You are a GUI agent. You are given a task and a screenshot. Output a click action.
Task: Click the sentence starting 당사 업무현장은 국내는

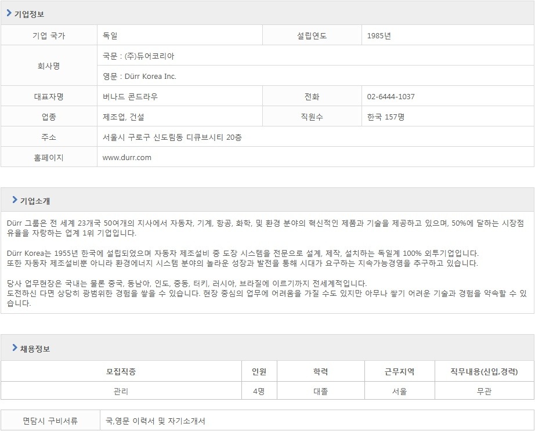(x=187, y=283)
